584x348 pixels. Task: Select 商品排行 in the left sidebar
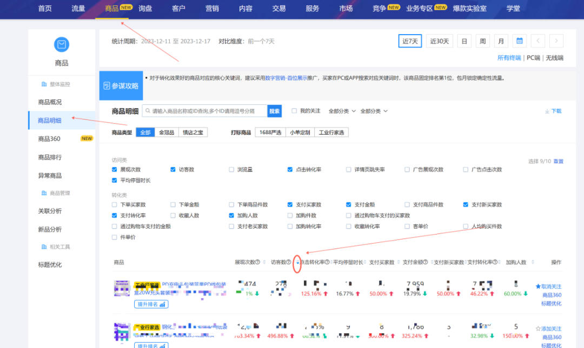tap(50, 157)
